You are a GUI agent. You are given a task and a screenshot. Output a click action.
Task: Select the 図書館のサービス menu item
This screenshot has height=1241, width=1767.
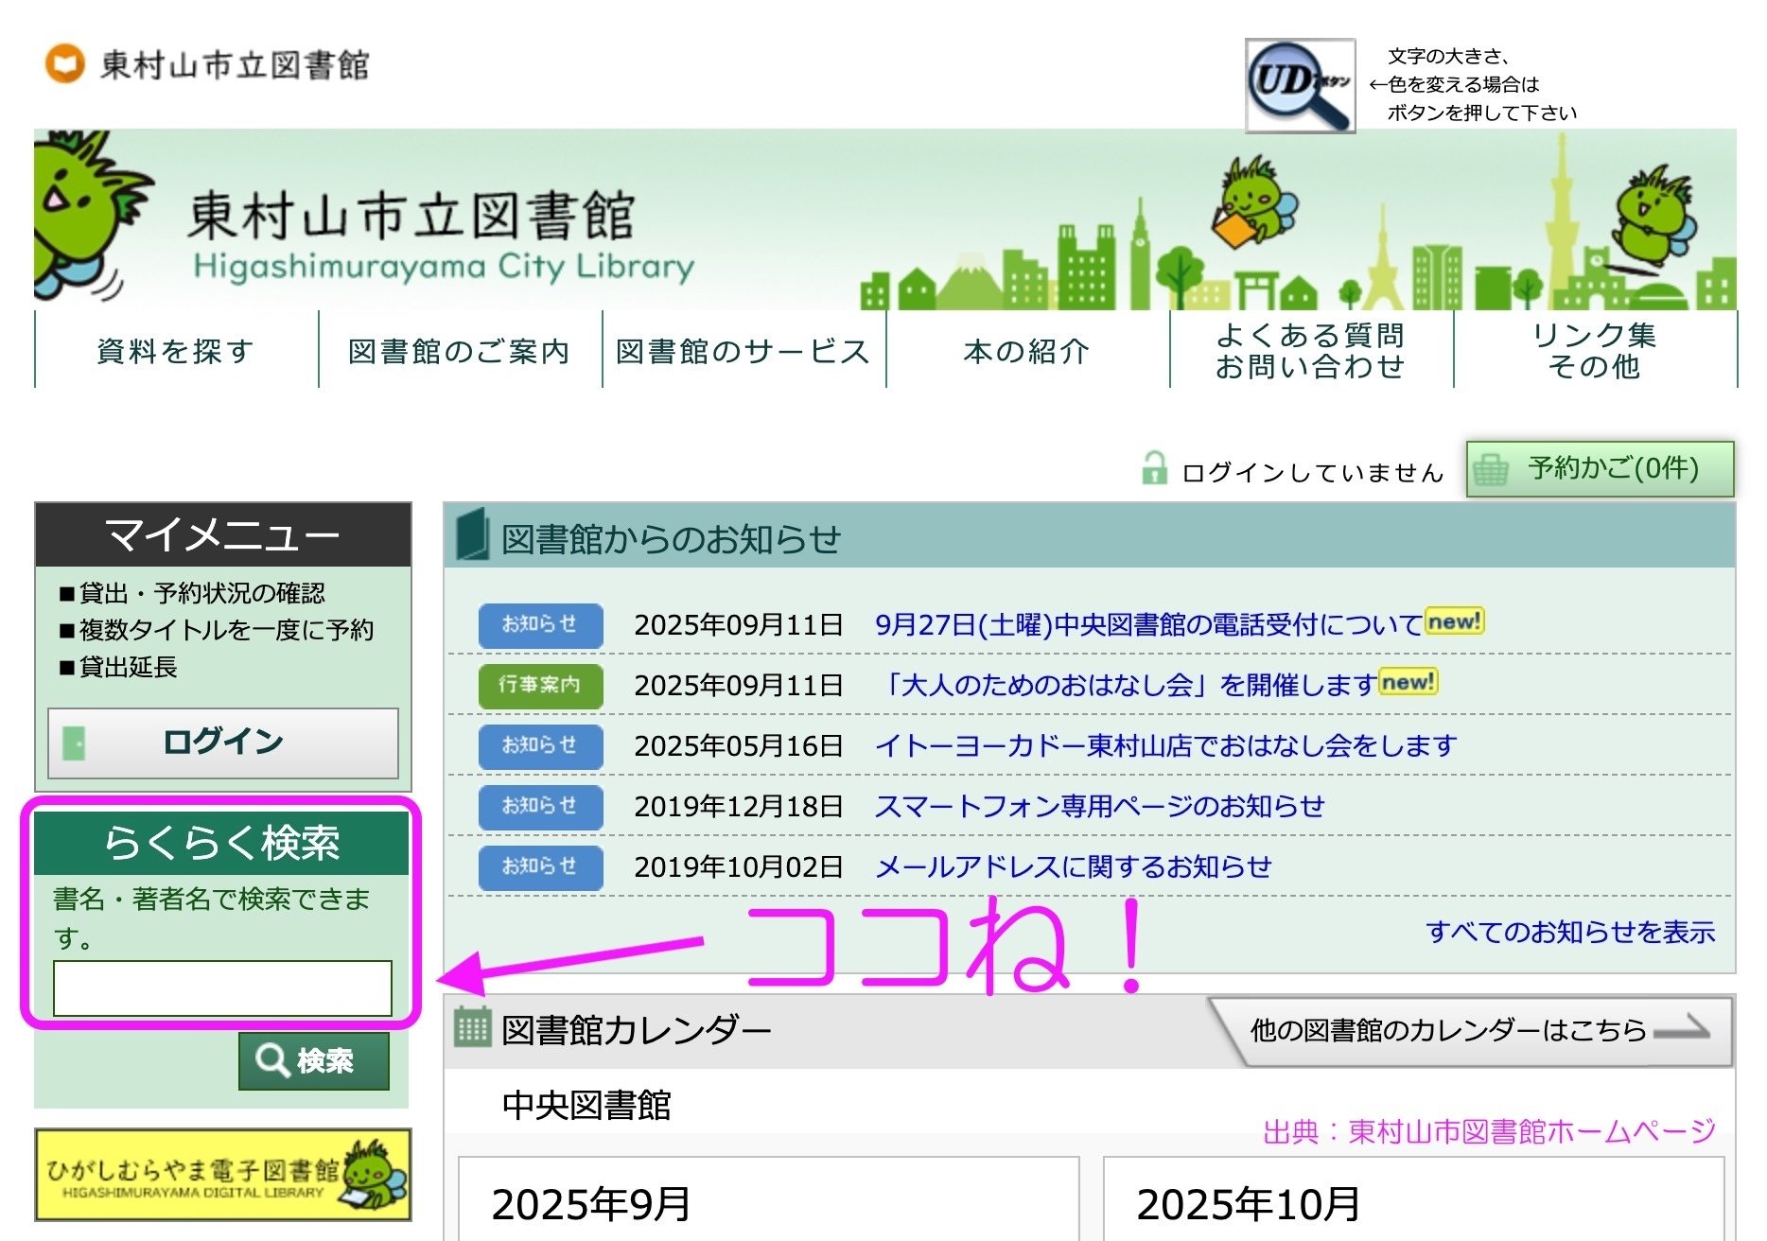pyautogui.click(x=741, y=351)
